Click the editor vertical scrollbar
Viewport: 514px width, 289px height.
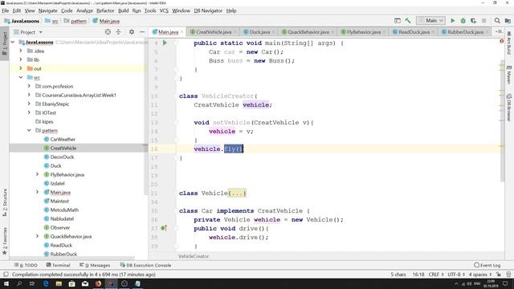[502, 121]
